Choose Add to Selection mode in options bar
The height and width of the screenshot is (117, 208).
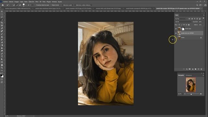pyautogui.click(x=17, y=5)
